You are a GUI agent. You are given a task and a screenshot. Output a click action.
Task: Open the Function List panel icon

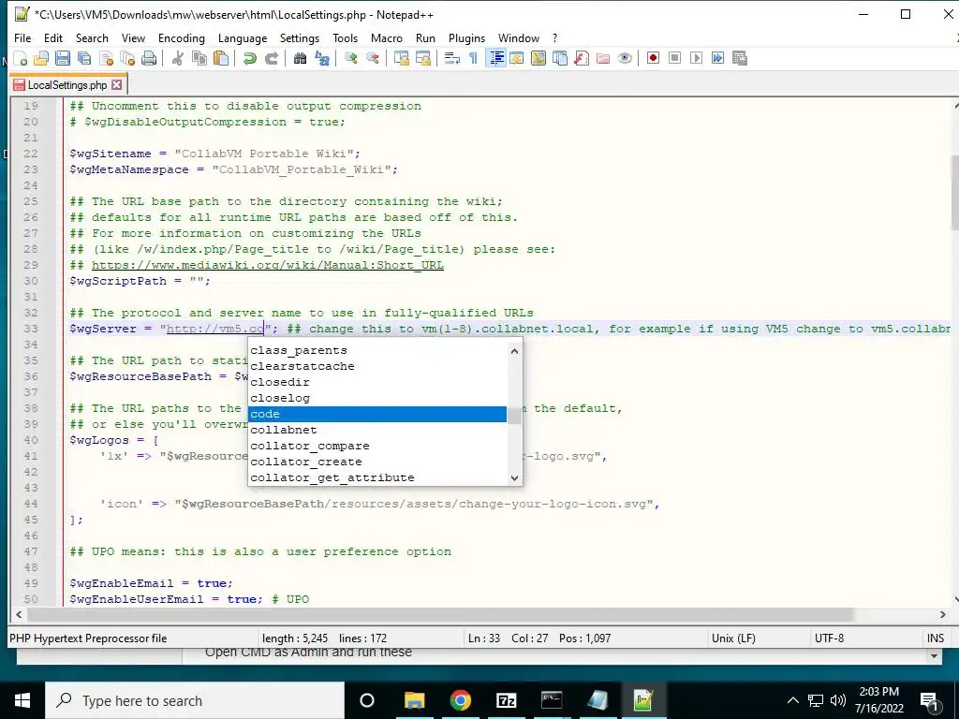click(x=582, y=58)
